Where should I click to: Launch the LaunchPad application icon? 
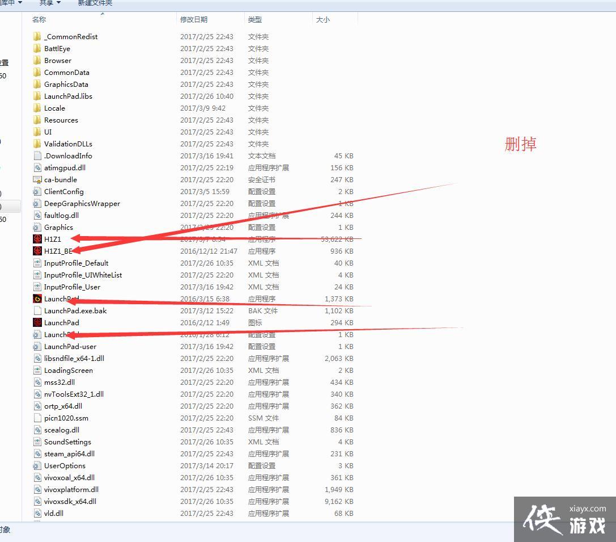[37, 299]
